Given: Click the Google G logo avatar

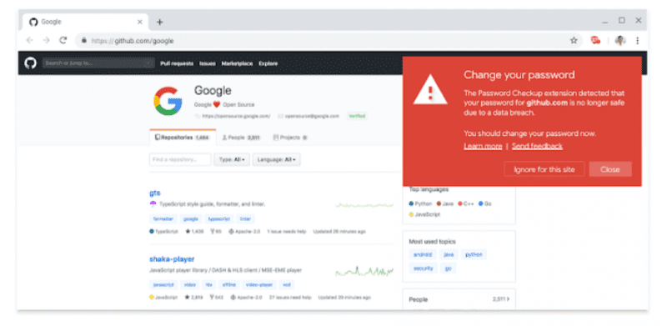Looking at the screenshot, I should point(168,101).
